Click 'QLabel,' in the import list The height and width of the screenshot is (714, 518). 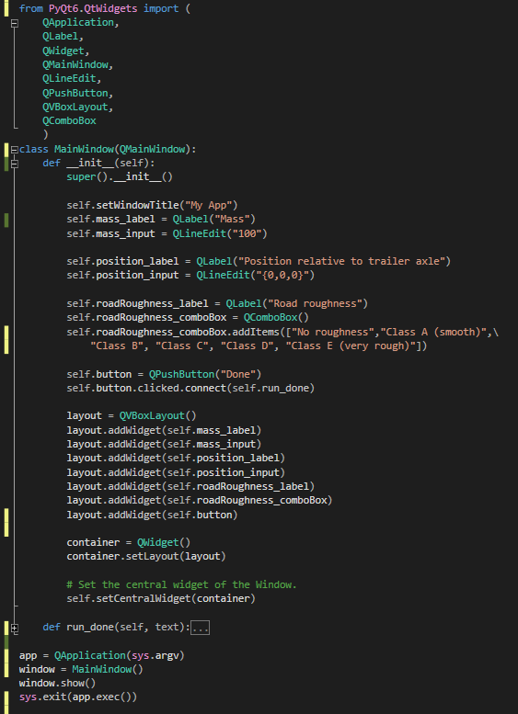click(x=63, y=37)
